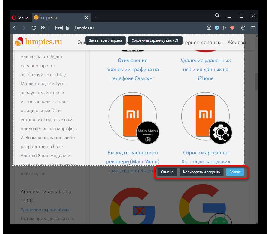Viewport: 268px width, 234px height.
Task: Click the blue Захват button
Action: (235, 172)
